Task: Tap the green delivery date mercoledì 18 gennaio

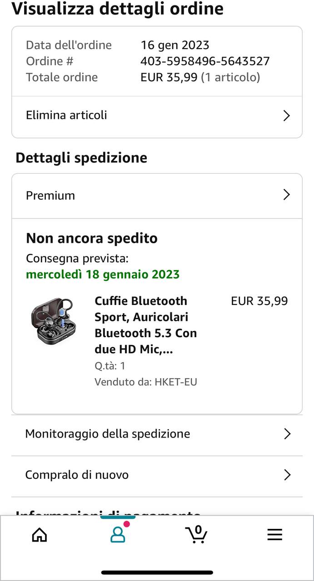Action: pos(103,275)
